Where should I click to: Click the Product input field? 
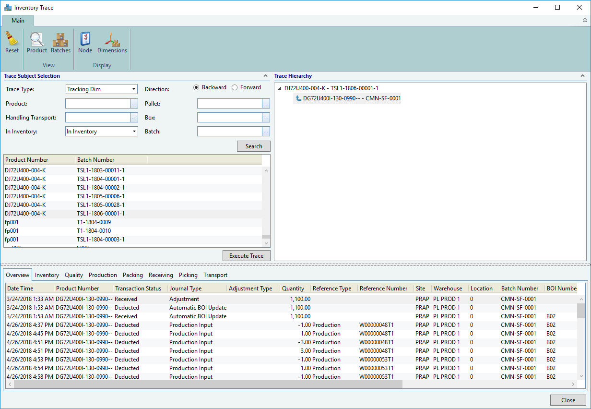pos(98,104)
